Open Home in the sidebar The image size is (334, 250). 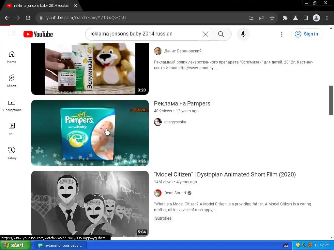pyautogui.click(x=11, y=57)
